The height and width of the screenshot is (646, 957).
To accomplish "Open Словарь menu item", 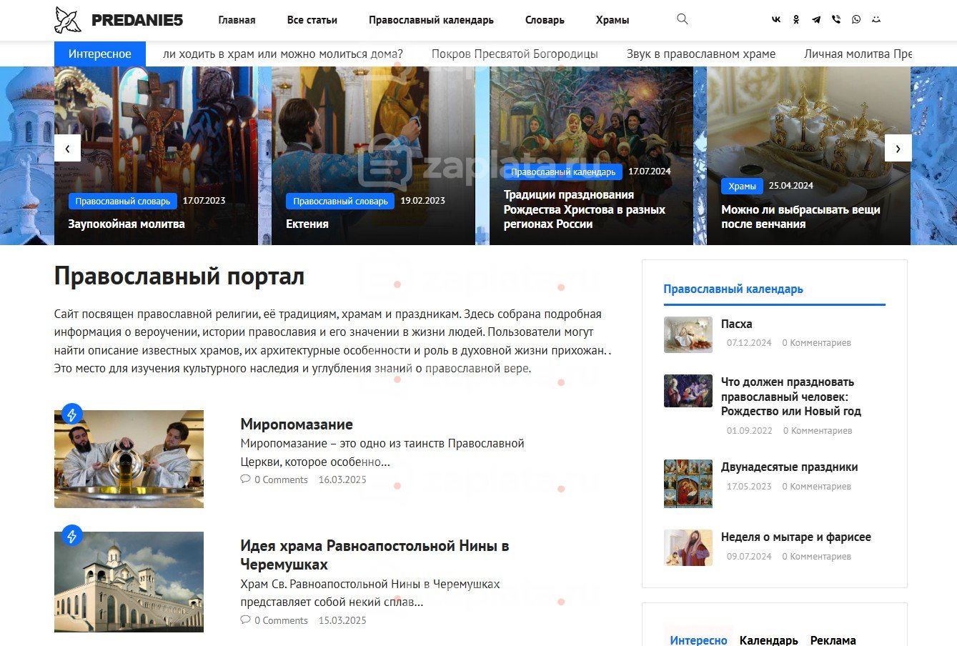I will pyautogui.click(x=545, y=20).
